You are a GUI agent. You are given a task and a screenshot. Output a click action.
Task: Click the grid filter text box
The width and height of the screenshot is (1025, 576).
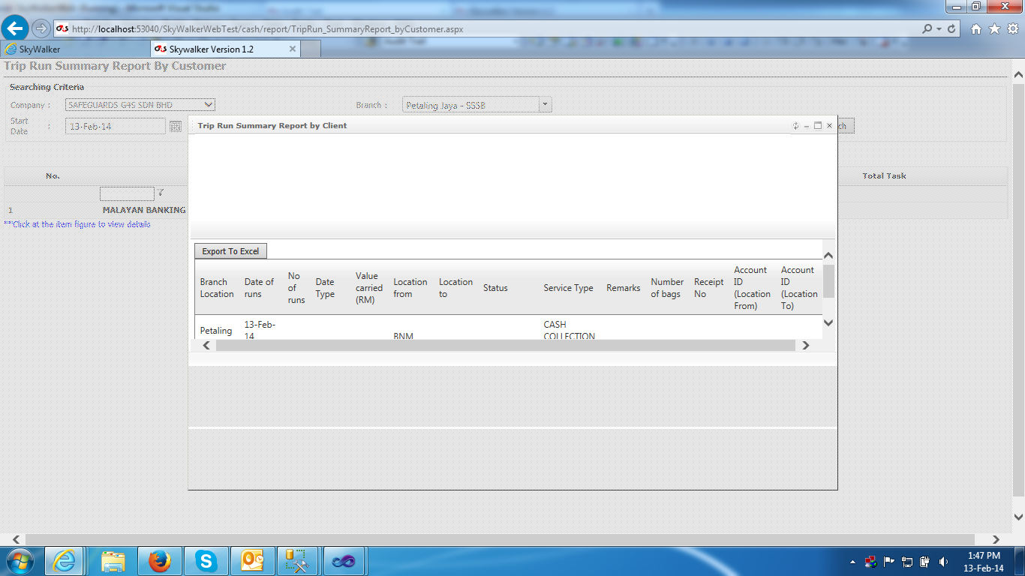pyautogui.click(x=127, y=193)
